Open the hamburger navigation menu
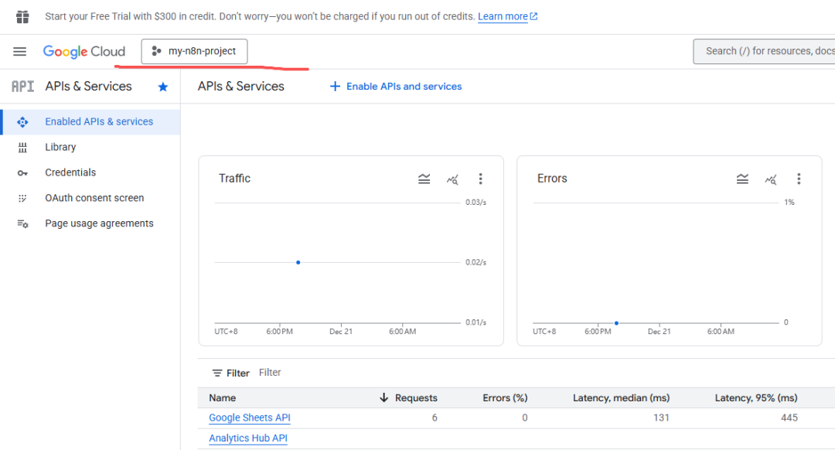The image size is (835, 450). [x=20, y=52]
